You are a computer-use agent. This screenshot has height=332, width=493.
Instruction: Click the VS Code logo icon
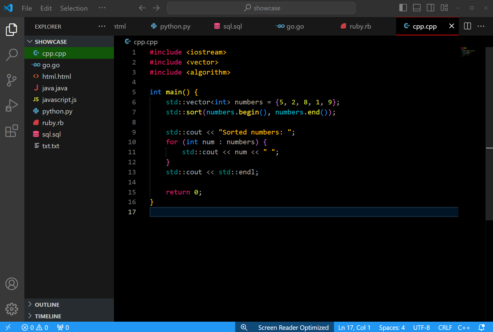click(8, 8)
